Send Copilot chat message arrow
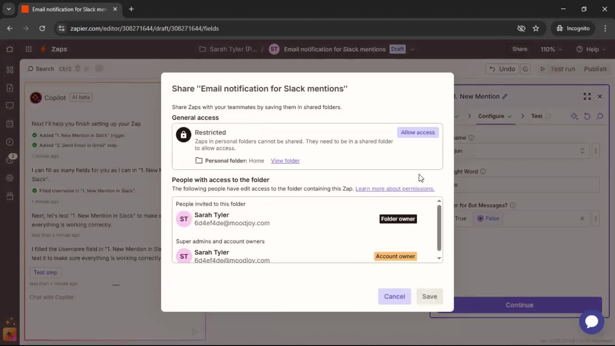The image size is (615, 346). click(195, 332)
